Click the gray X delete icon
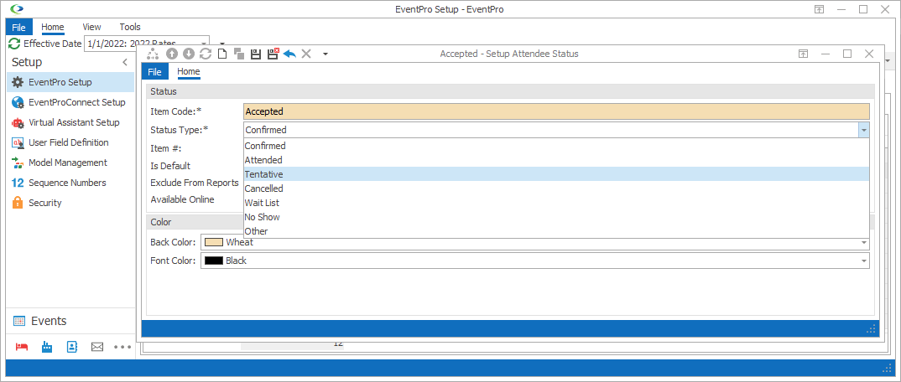Viewport: 901px width, 382px height. [x=306, y=54]
